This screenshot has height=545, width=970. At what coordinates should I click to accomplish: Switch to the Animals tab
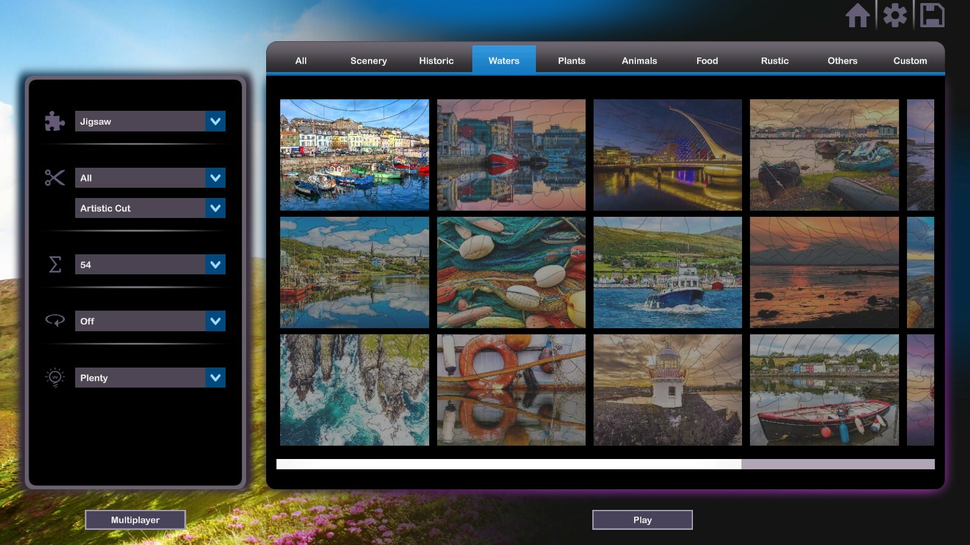(x=638, y=61)
